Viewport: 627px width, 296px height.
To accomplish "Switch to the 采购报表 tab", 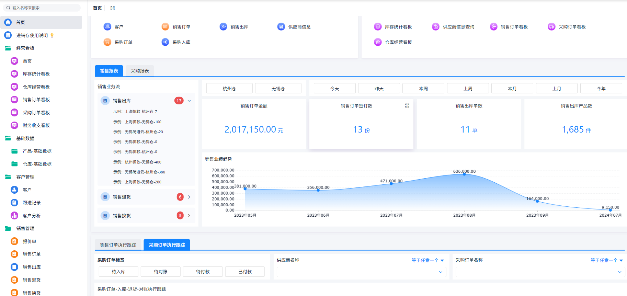I will (x=140, y=71).
